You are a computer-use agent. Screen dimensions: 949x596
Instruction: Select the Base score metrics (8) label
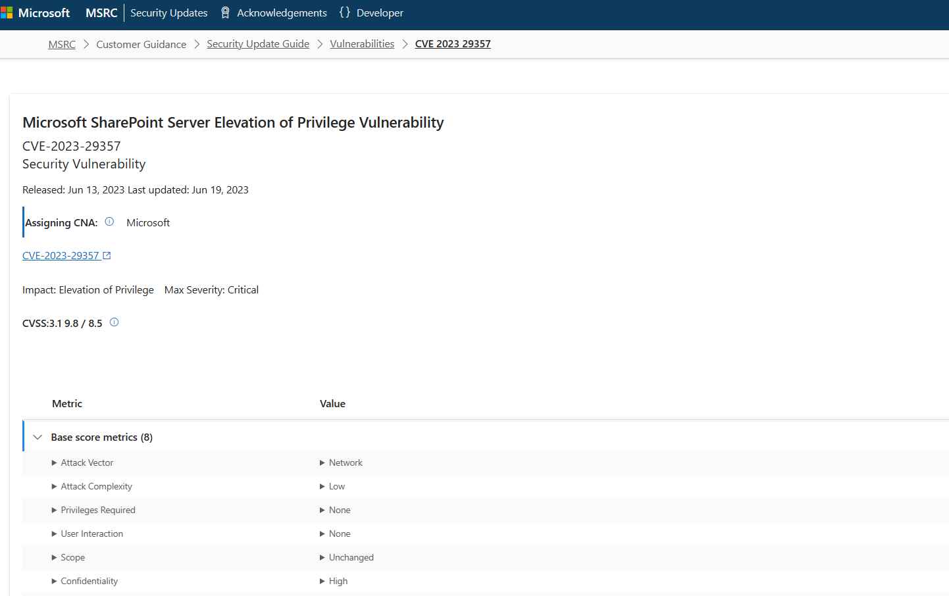point(102,437)
